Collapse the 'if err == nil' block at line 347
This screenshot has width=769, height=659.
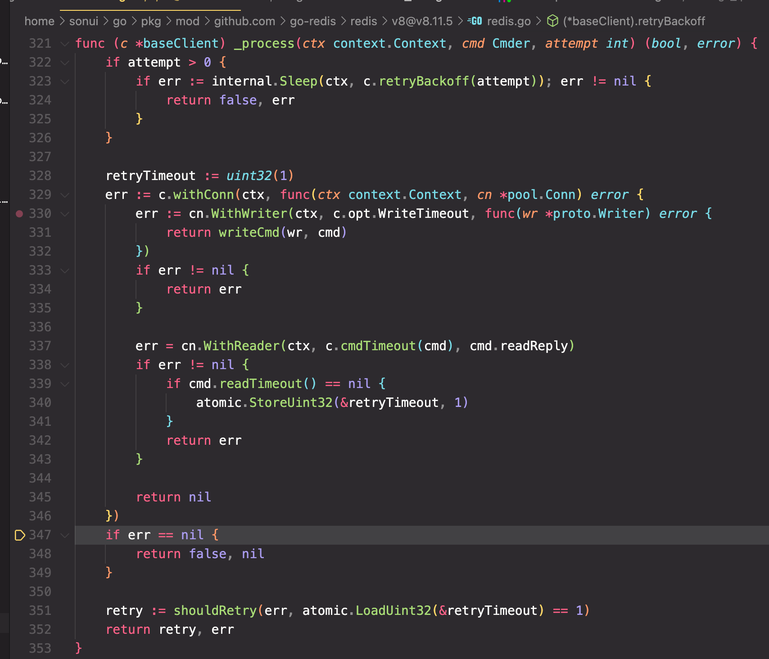[64, 535]
